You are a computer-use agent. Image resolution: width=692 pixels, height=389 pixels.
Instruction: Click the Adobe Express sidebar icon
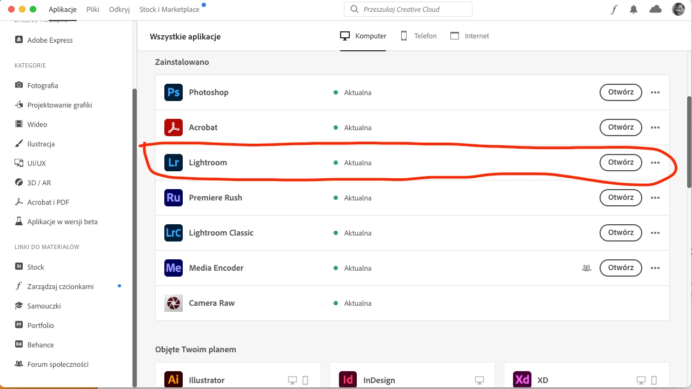pyautogui.click(x=19, y=40)
